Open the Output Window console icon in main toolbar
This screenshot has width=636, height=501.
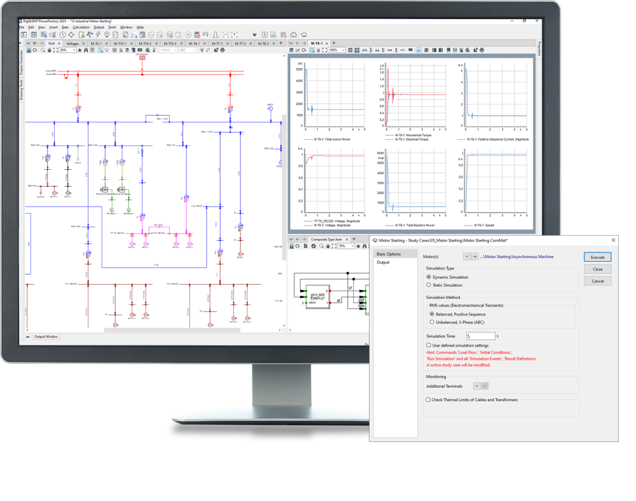24,35
